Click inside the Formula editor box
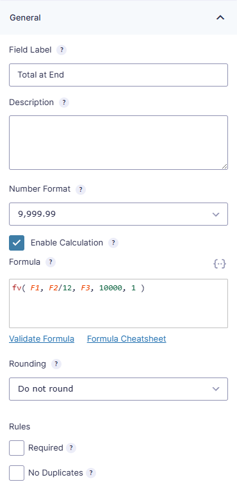Viewport: 237px width, 498px height. point(118,303)
